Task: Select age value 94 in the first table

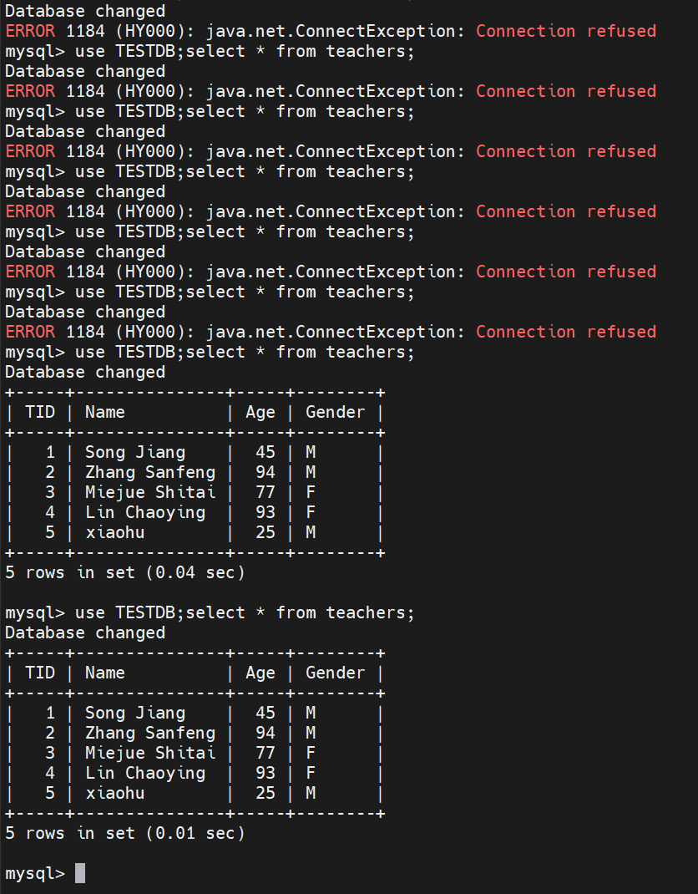Action: [266, 472]
